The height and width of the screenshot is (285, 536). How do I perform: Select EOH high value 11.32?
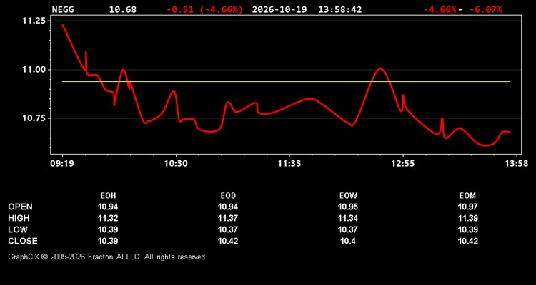(x=108, y=218)
